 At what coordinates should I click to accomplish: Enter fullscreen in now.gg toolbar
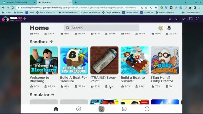click(x=198, y=19)
